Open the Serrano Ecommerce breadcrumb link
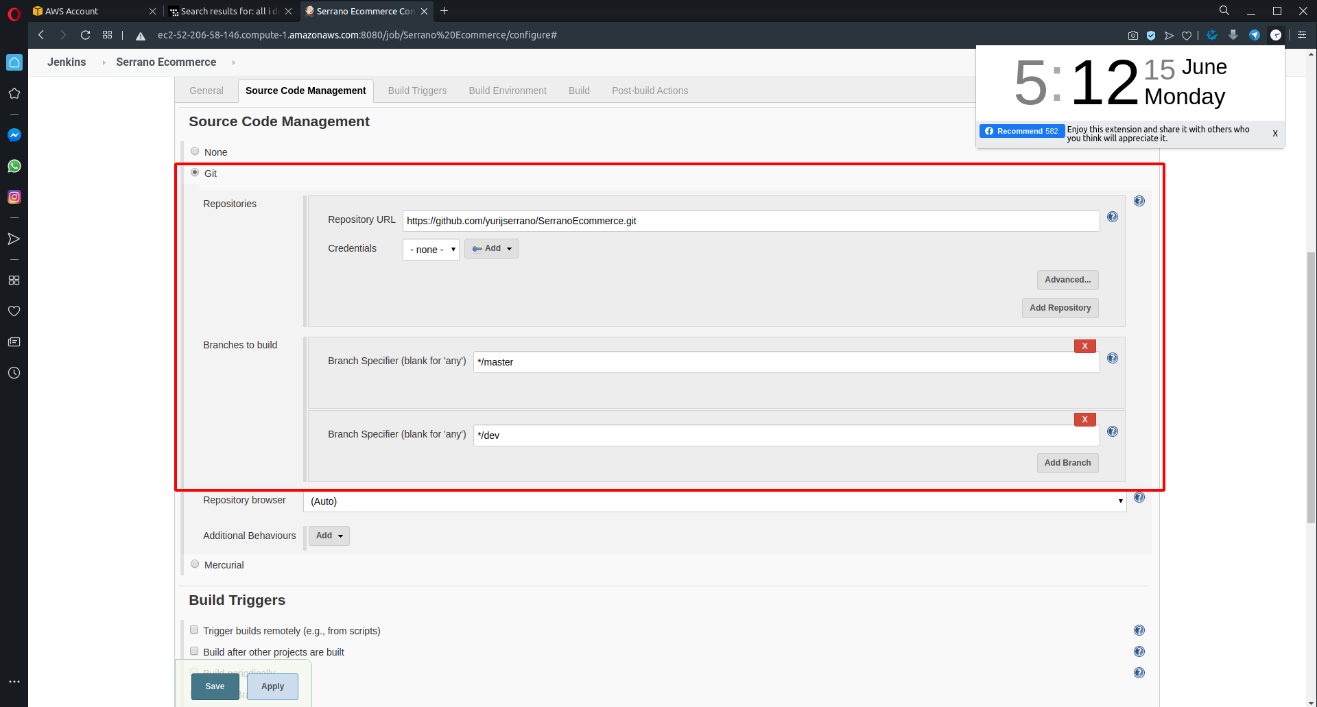The height and width of the screenshot is (707, 1317). 166,62
